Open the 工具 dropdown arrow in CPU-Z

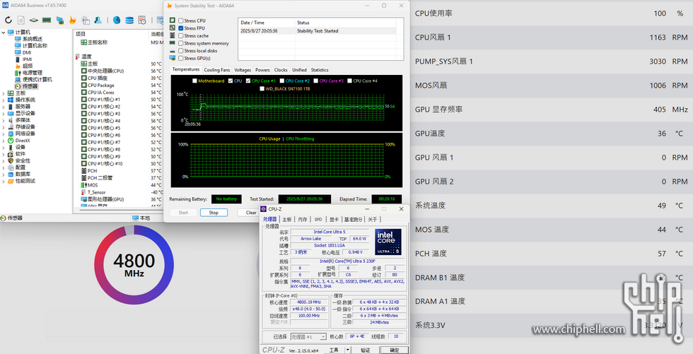(x=348, y=350)
